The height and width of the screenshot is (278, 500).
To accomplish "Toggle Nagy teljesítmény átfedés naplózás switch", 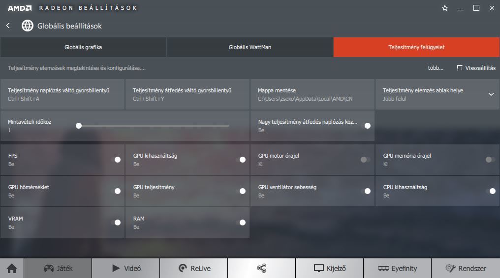I will (366, 126).
